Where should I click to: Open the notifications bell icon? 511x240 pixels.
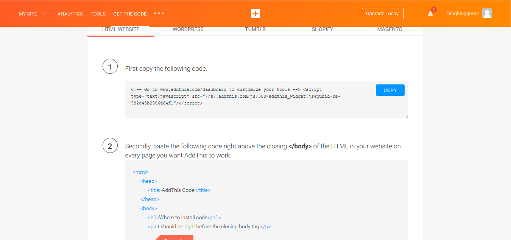click(x=430, y=14)
